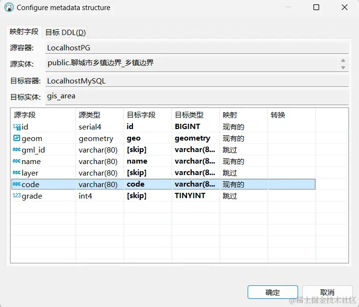The height and width of the screenshot is (307, 359).
Task: Switch to the 映射字段 tab
Action: click(x=24, y=32)
